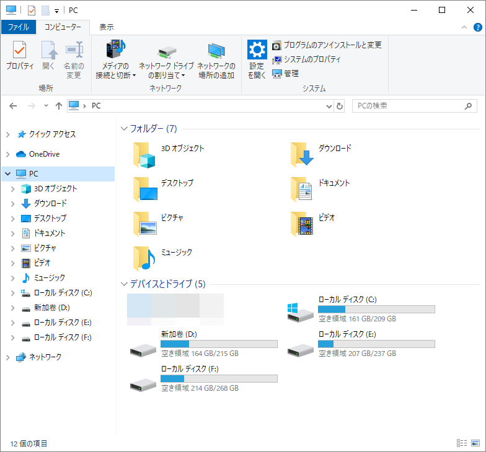This screenshot has height=452, width=486.
Task: Select the ビデオ folder icon in content area
Action: click(x=303, y=224)
